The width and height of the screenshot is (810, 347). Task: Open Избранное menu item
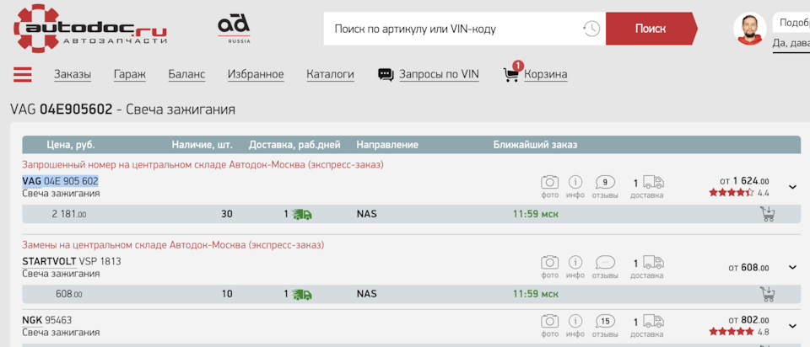(256, 74)
